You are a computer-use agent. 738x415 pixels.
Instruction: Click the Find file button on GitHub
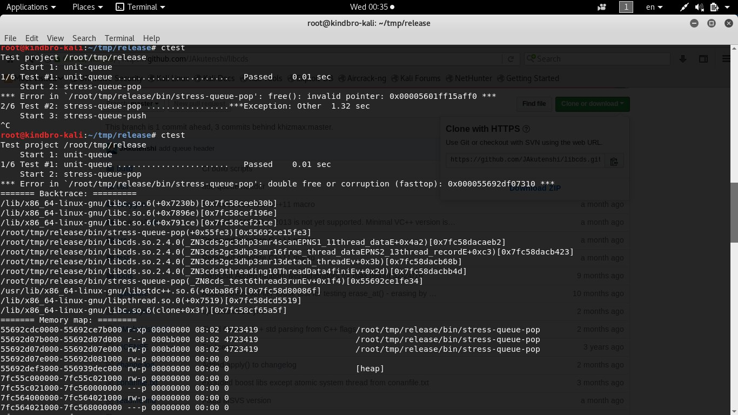[x=534, y=104]
